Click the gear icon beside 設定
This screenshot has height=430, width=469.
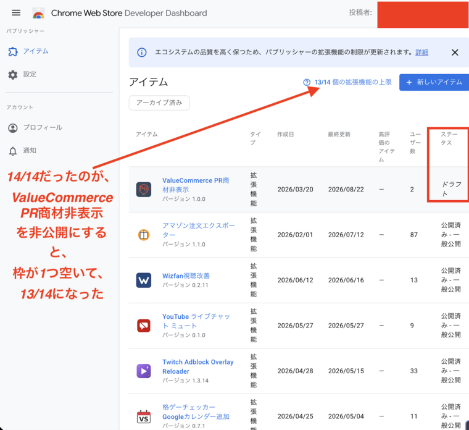(13, 75)
